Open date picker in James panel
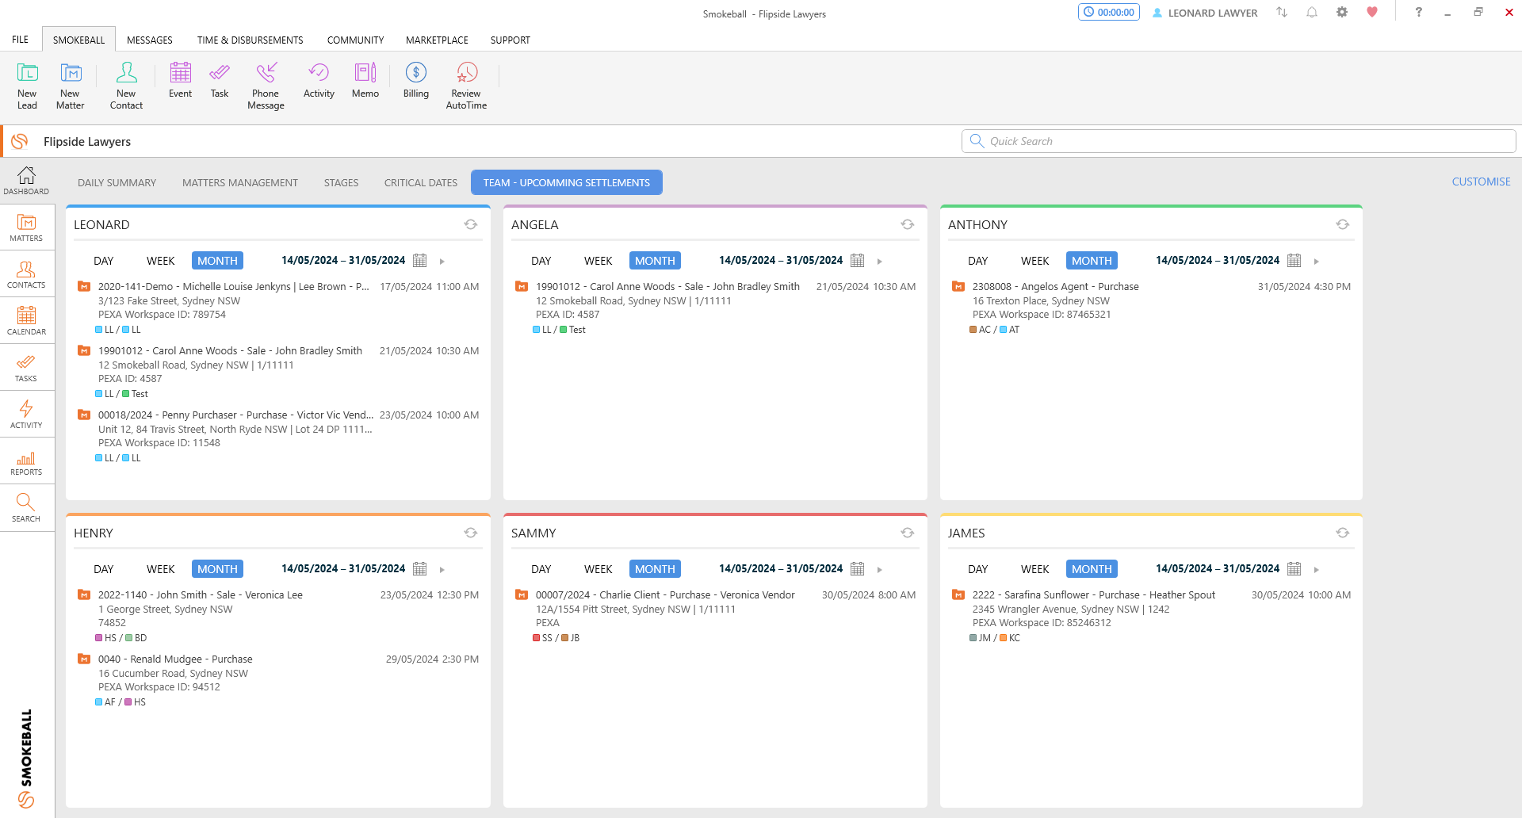The height and width of the screenshot is (818, 1522). click(1294, 569)
